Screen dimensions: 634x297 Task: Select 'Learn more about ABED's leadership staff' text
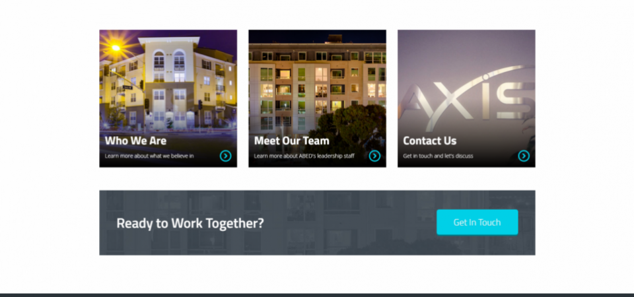click(304, 156)
